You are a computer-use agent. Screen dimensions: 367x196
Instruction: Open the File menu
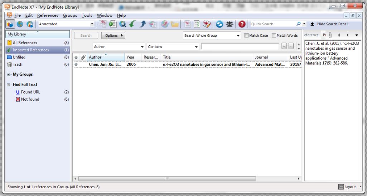tap(18, 15)
